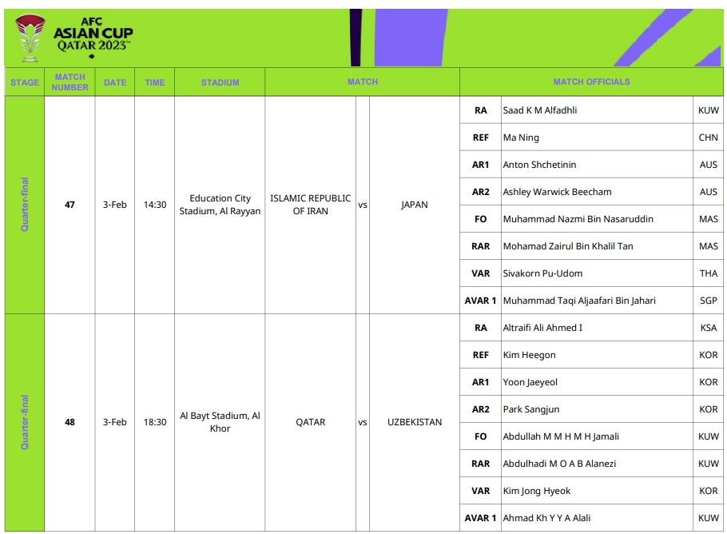727x534 pixels.
Task: Click CHN country code for Ma Ning
Action: point(709,137)
